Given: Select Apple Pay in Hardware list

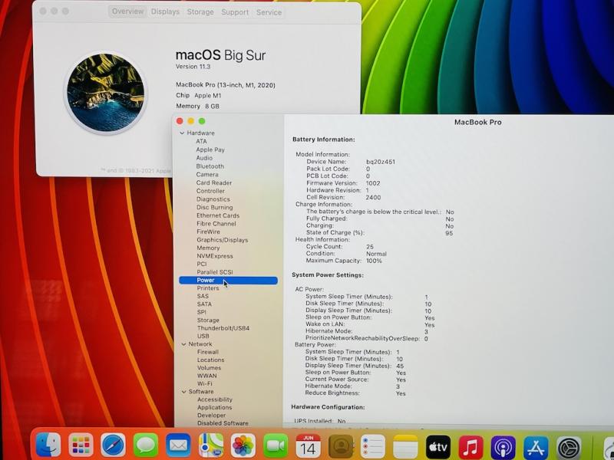Looking at the screenshot, I should click(210, 149).
